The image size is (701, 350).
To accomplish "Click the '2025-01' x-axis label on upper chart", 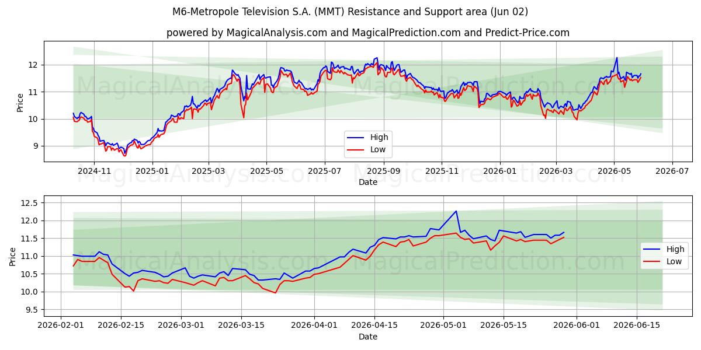I will click(x=152, y=171).
